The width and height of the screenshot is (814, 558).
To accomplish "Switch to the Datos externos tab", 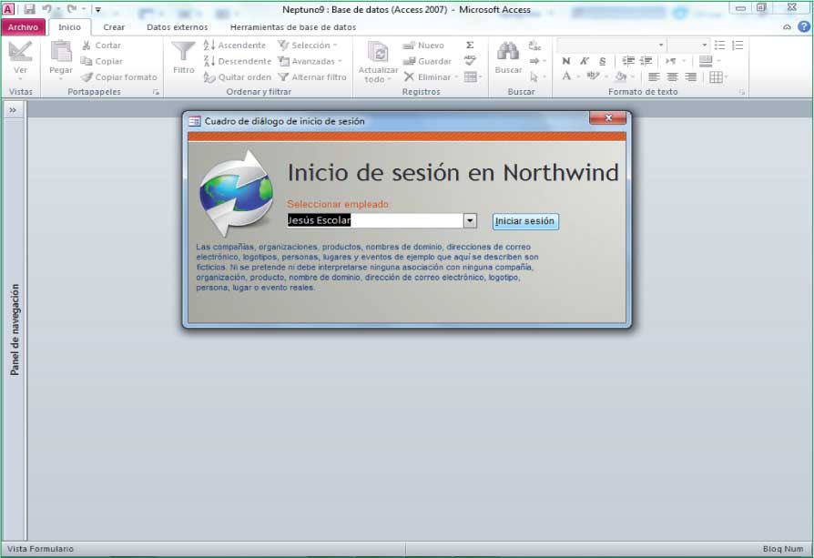I will (x=177, y=27).
